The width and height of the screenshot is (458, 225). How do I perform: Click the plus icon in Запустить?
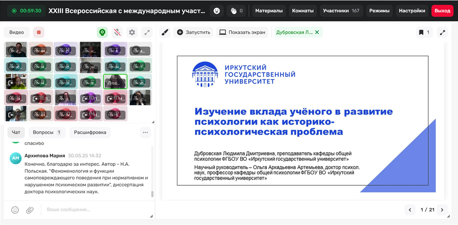180,32
